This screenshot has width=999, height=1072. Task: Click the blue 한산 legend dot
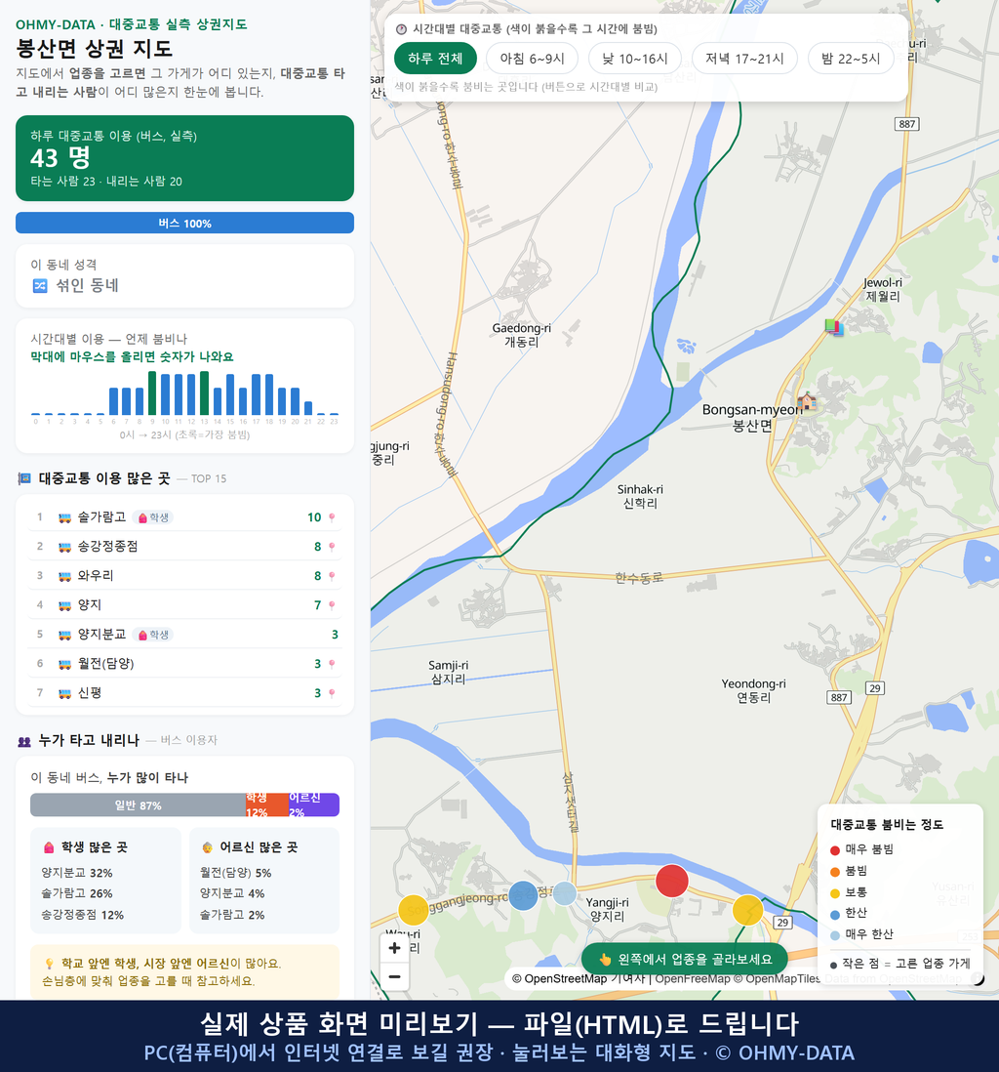[x=835, y=914]
